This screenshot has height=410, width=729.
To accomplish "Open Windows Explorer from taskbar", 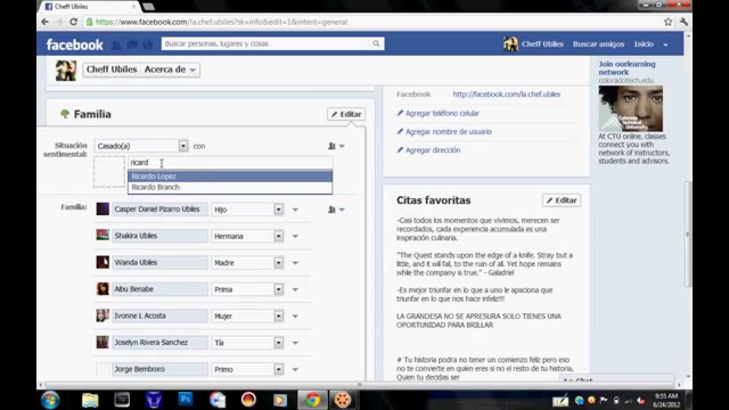I will [90, 400].
